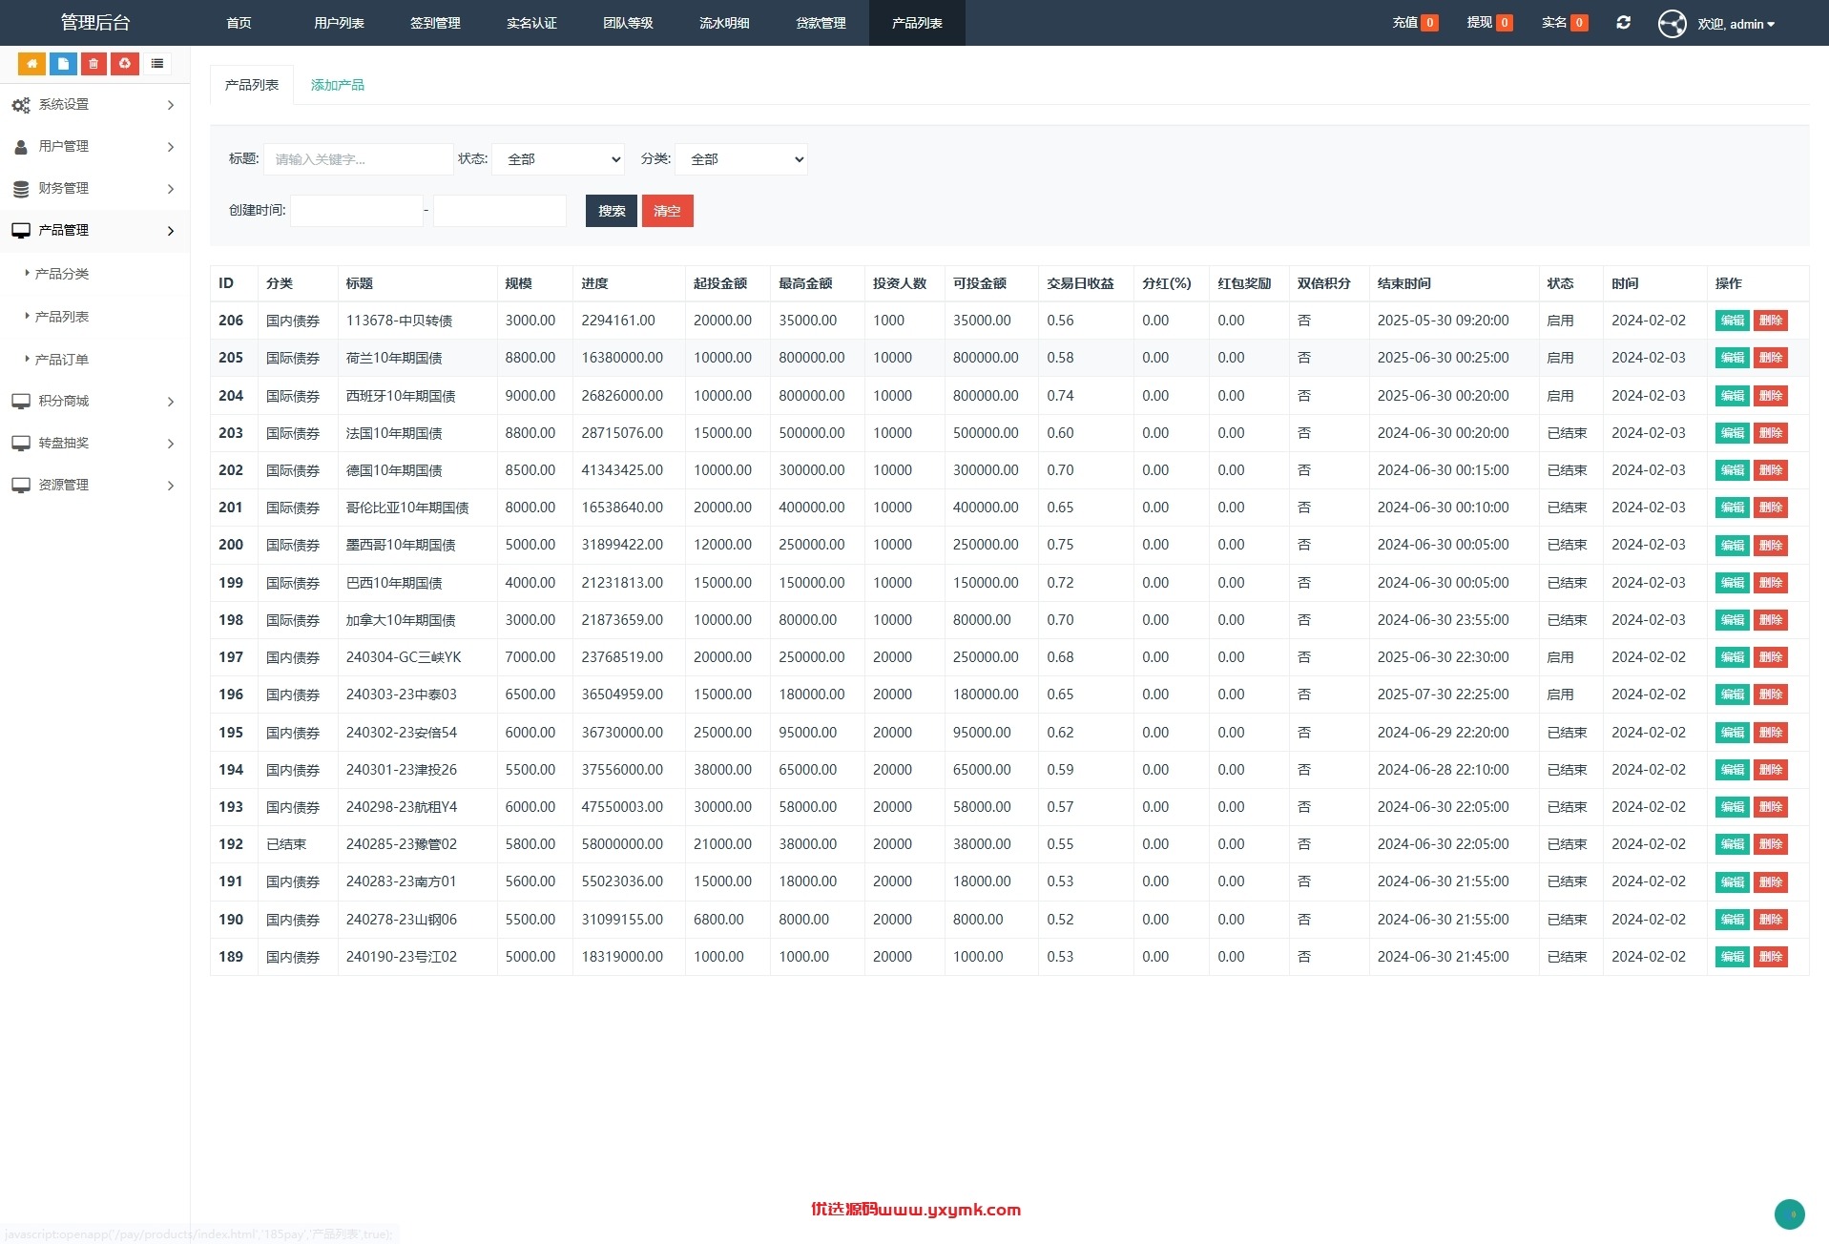Image resolution: width=1829 pixels, height=1244 pixels.
Task: Switch to the 添加产品 tab
Action: click(x=337, y=85)
